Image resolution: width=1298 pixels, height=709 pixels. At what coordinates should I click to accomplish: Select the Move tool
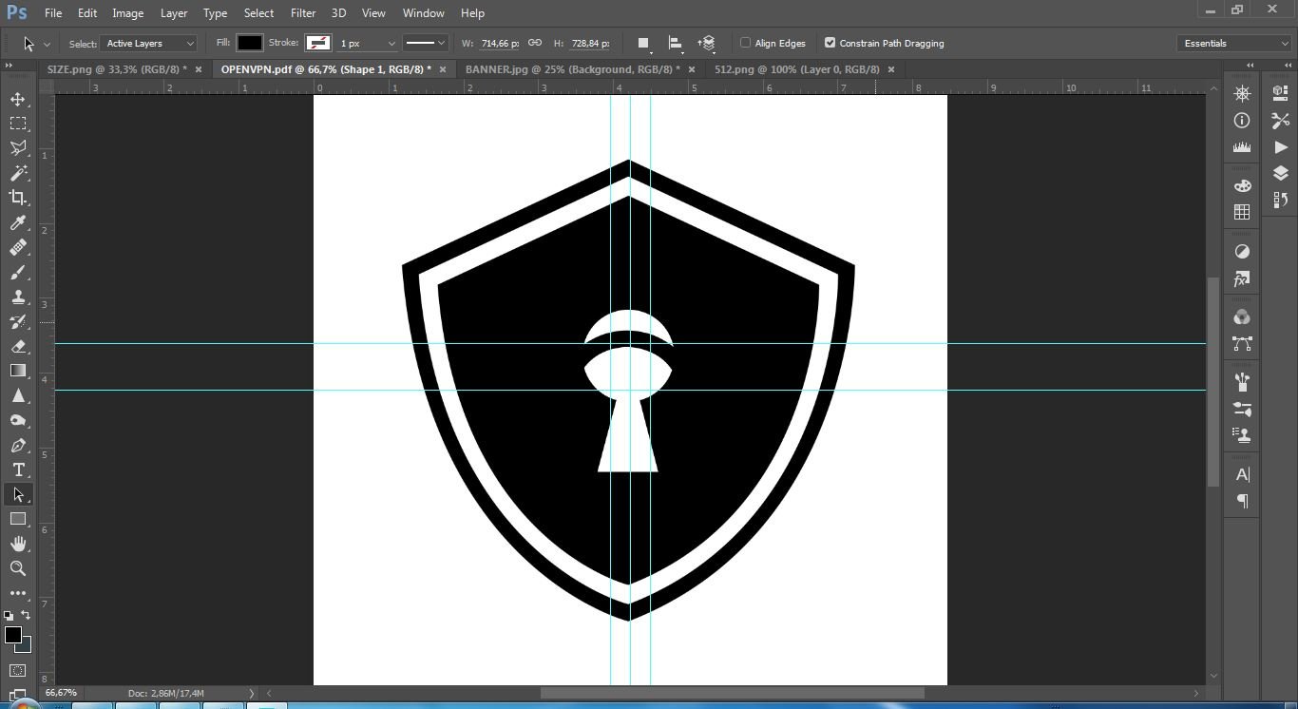tap(18, 99)
